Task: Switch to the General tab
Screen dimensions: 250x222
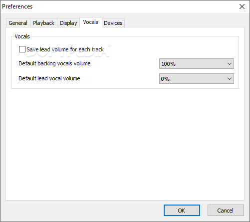Action: tap(18, 23)
